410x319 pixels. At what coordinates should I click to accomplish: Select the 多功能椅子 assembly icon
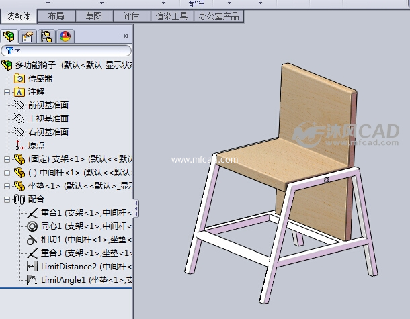click(7, 64)
